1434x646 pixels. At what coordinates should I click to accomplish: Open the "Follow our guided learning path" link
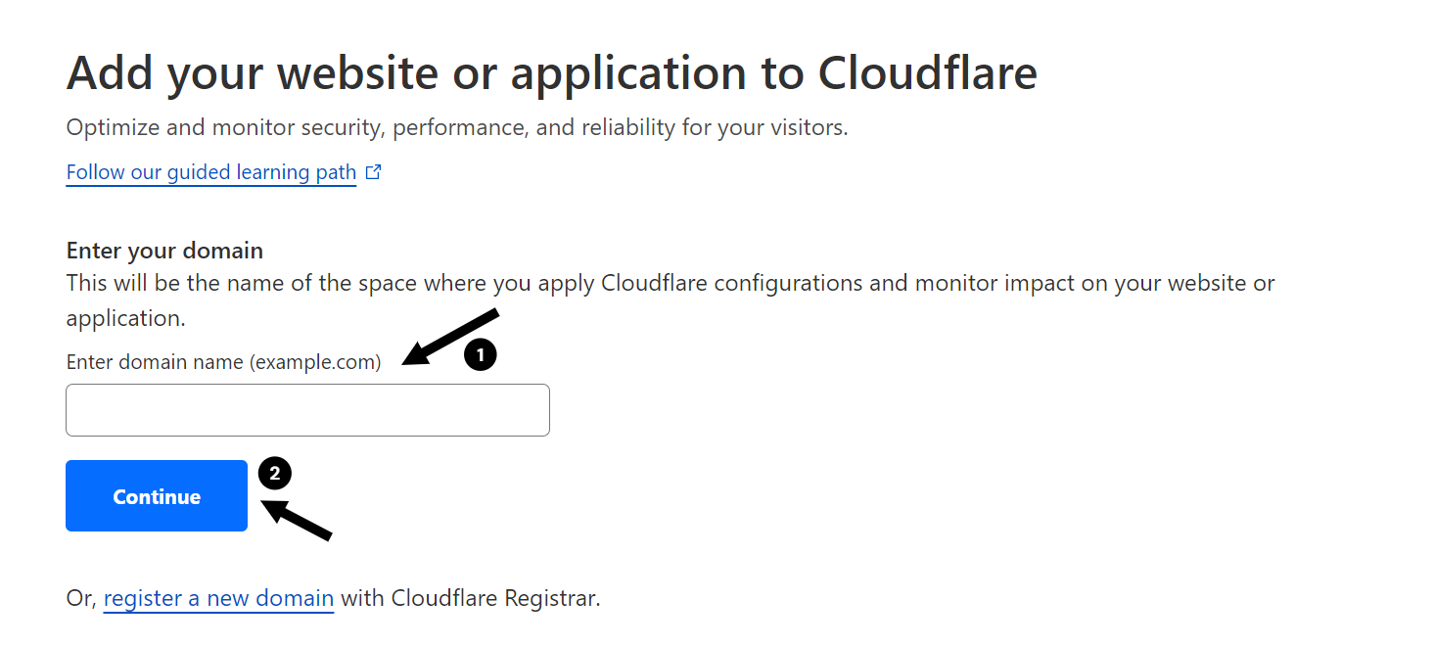tap(211, 173)
